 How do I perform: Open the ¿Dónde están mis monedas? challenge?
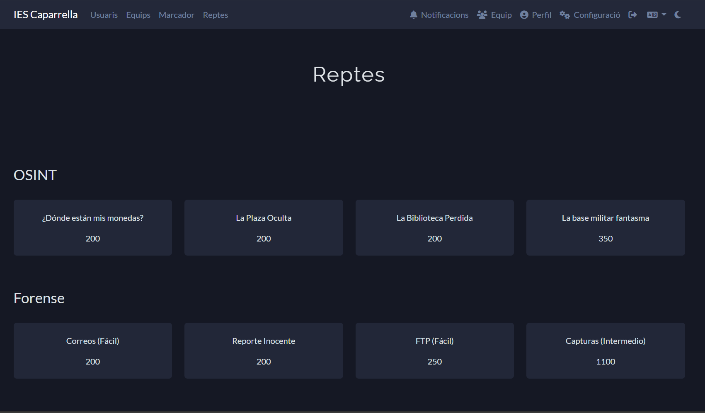tap(93, 227)
